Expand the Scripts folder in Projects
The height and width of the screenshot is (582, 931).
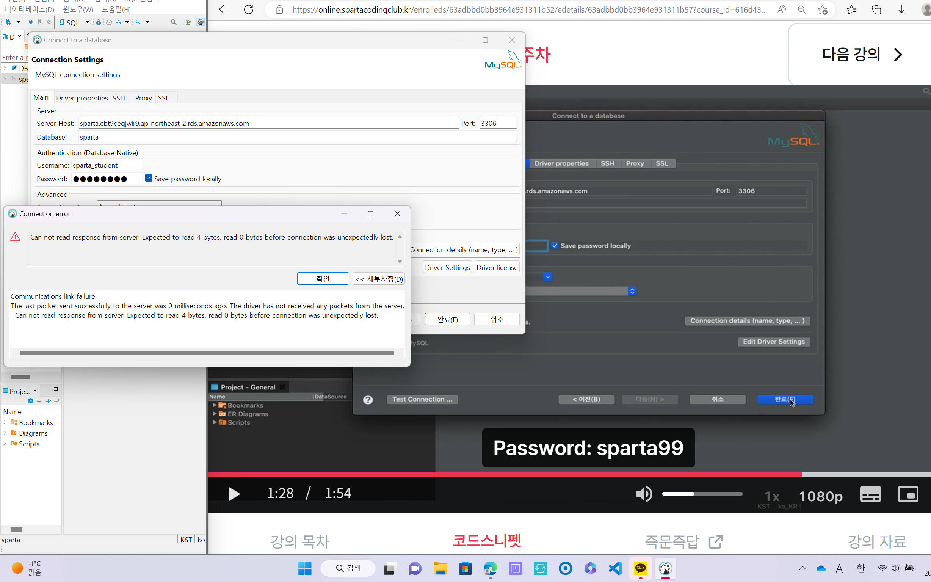pos(5,444)
